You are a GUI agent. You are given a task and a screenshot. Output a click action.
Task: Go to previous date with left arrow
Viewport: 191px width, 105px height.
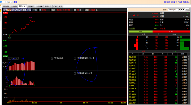coord(181,10)
